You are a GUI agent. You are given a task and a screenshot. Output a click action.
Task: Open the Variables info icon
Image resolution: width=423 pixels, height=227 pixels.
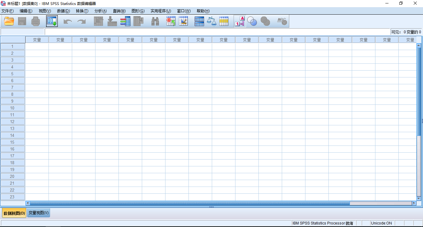tap(125, 21)
